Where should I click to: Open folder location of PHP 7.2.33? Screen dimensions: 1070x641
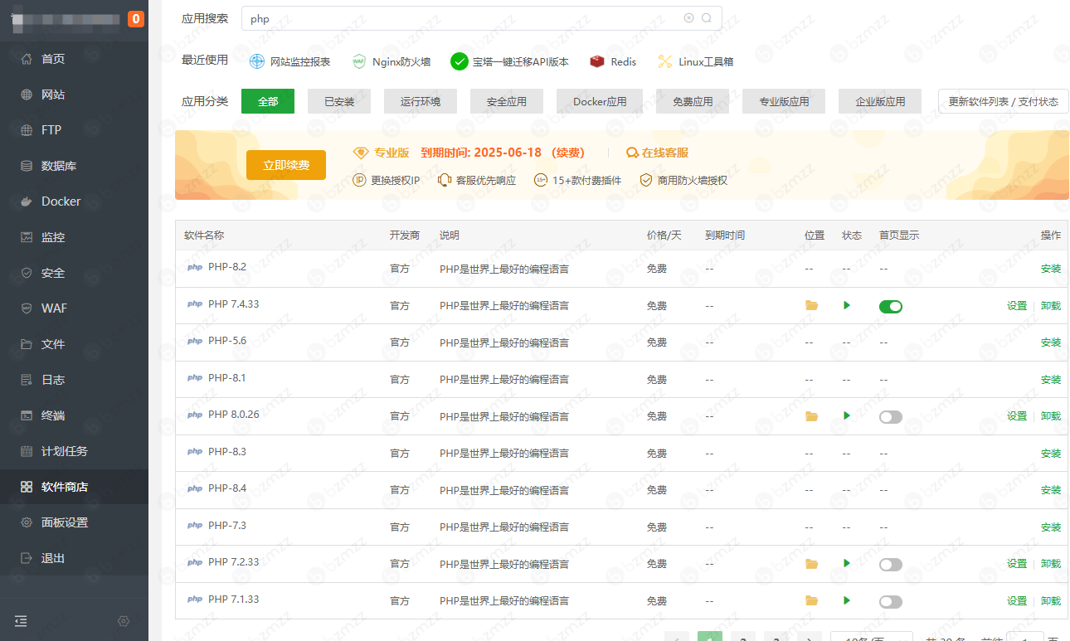(811, 564)
